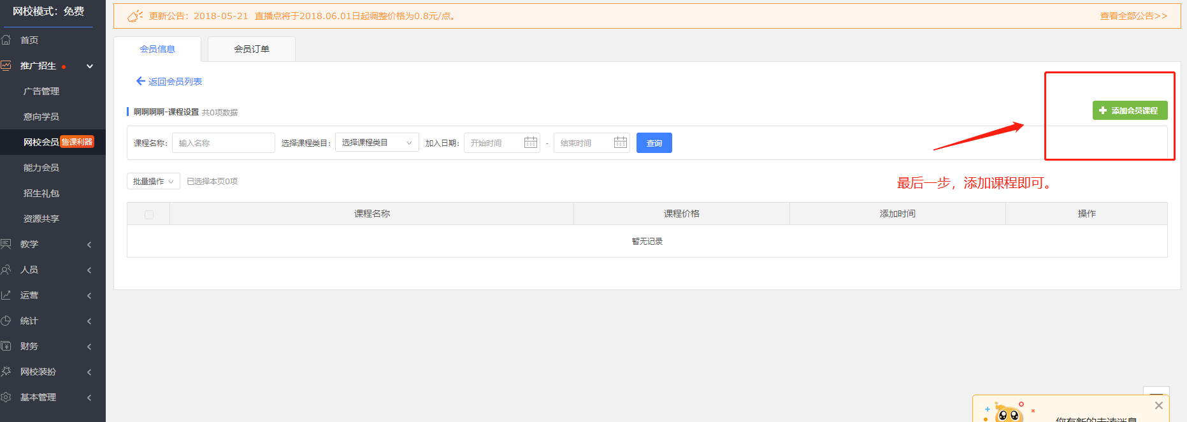
Task: Open the end date calendar icon
Action: click(620, 143)
